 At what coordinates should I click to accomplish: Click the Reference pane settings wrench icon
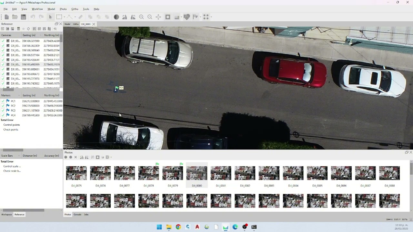55,29
